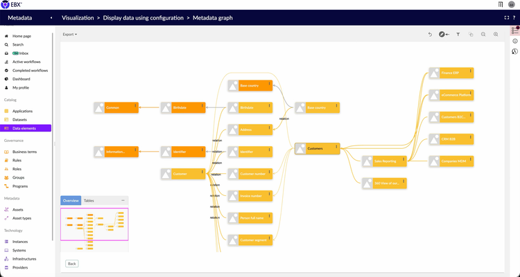The height and width of the screenshot is (277, 520).
Task: Click the Back button
Action: click(71, 264)
